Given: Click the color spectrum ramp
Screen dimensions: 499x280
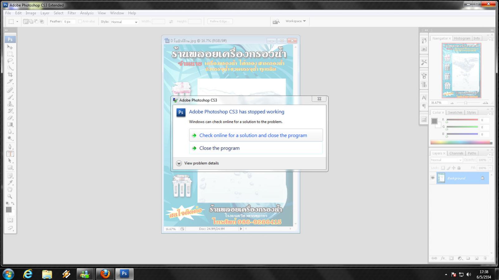Looking at the screenshot, I should point(461,142).
